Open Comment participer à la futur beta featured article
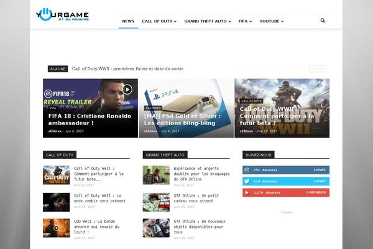373x249 pixels. pos(277,116)
